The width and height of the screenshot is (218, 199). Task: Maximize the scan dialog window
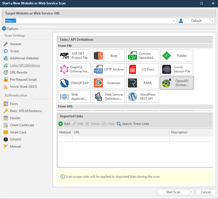(202, 3)
